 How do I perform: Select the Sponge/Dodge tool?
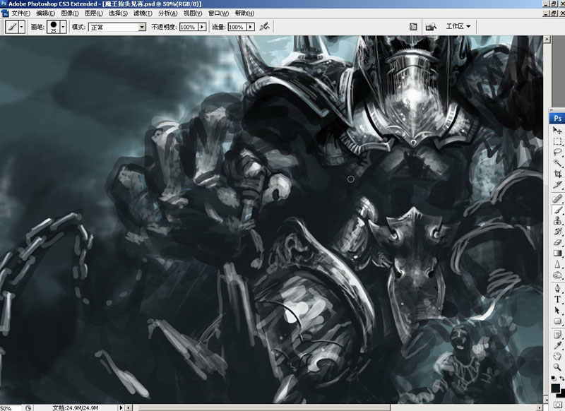[x=557, y=275]
